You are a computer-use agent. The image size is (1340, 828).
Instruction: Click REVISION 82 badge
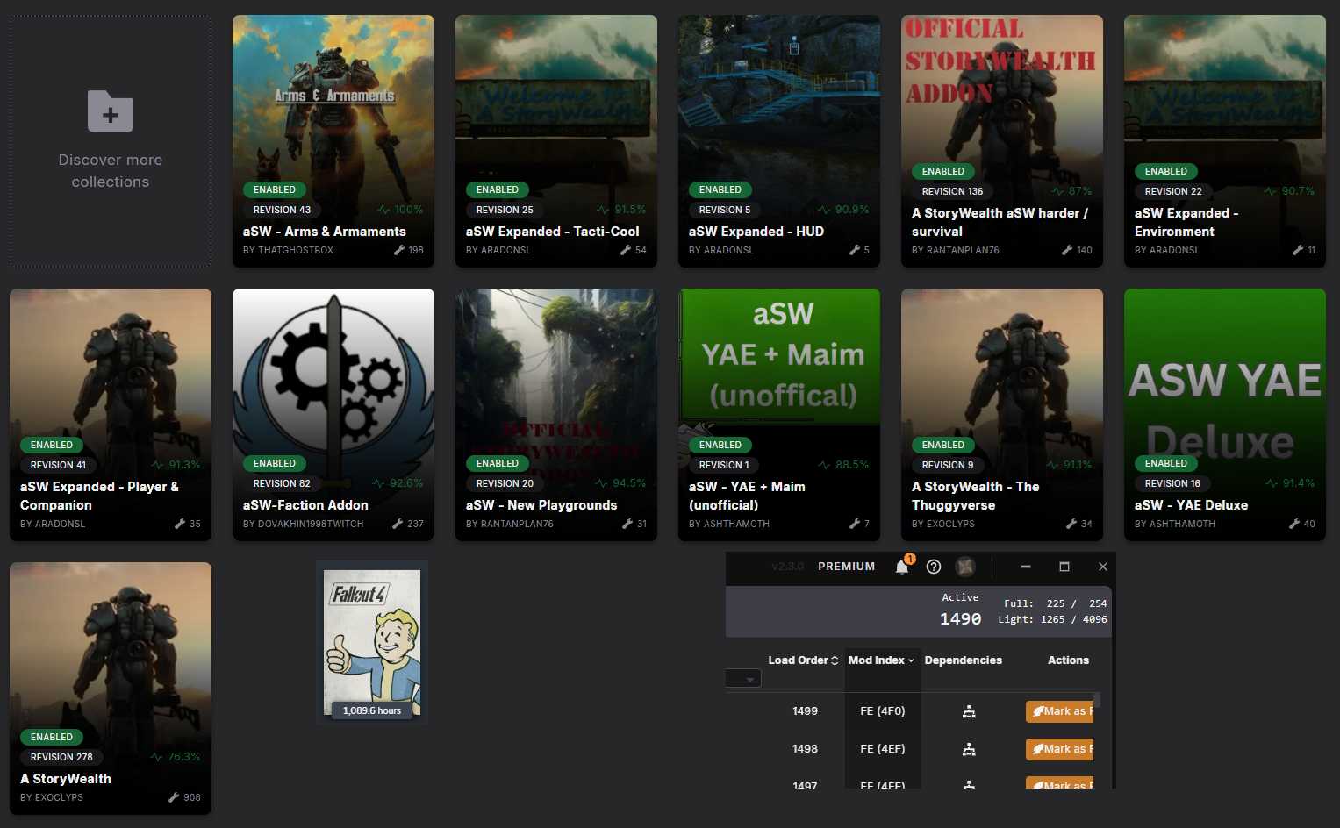tap(282, 483)
